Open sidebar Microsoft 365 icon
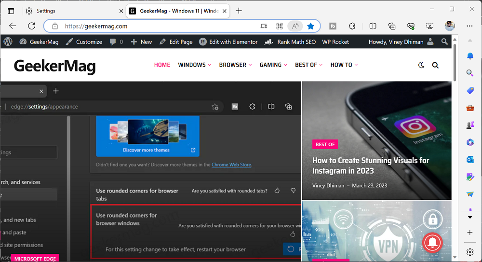482x262 pixels. (x=470, y=142)
